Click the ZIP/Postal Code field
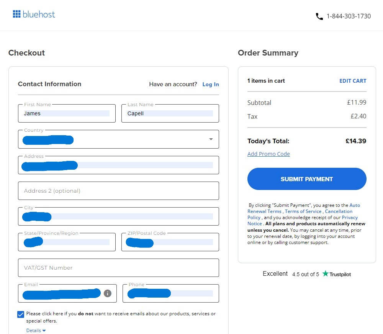This screenshot has width=383, height=334. 170,242
